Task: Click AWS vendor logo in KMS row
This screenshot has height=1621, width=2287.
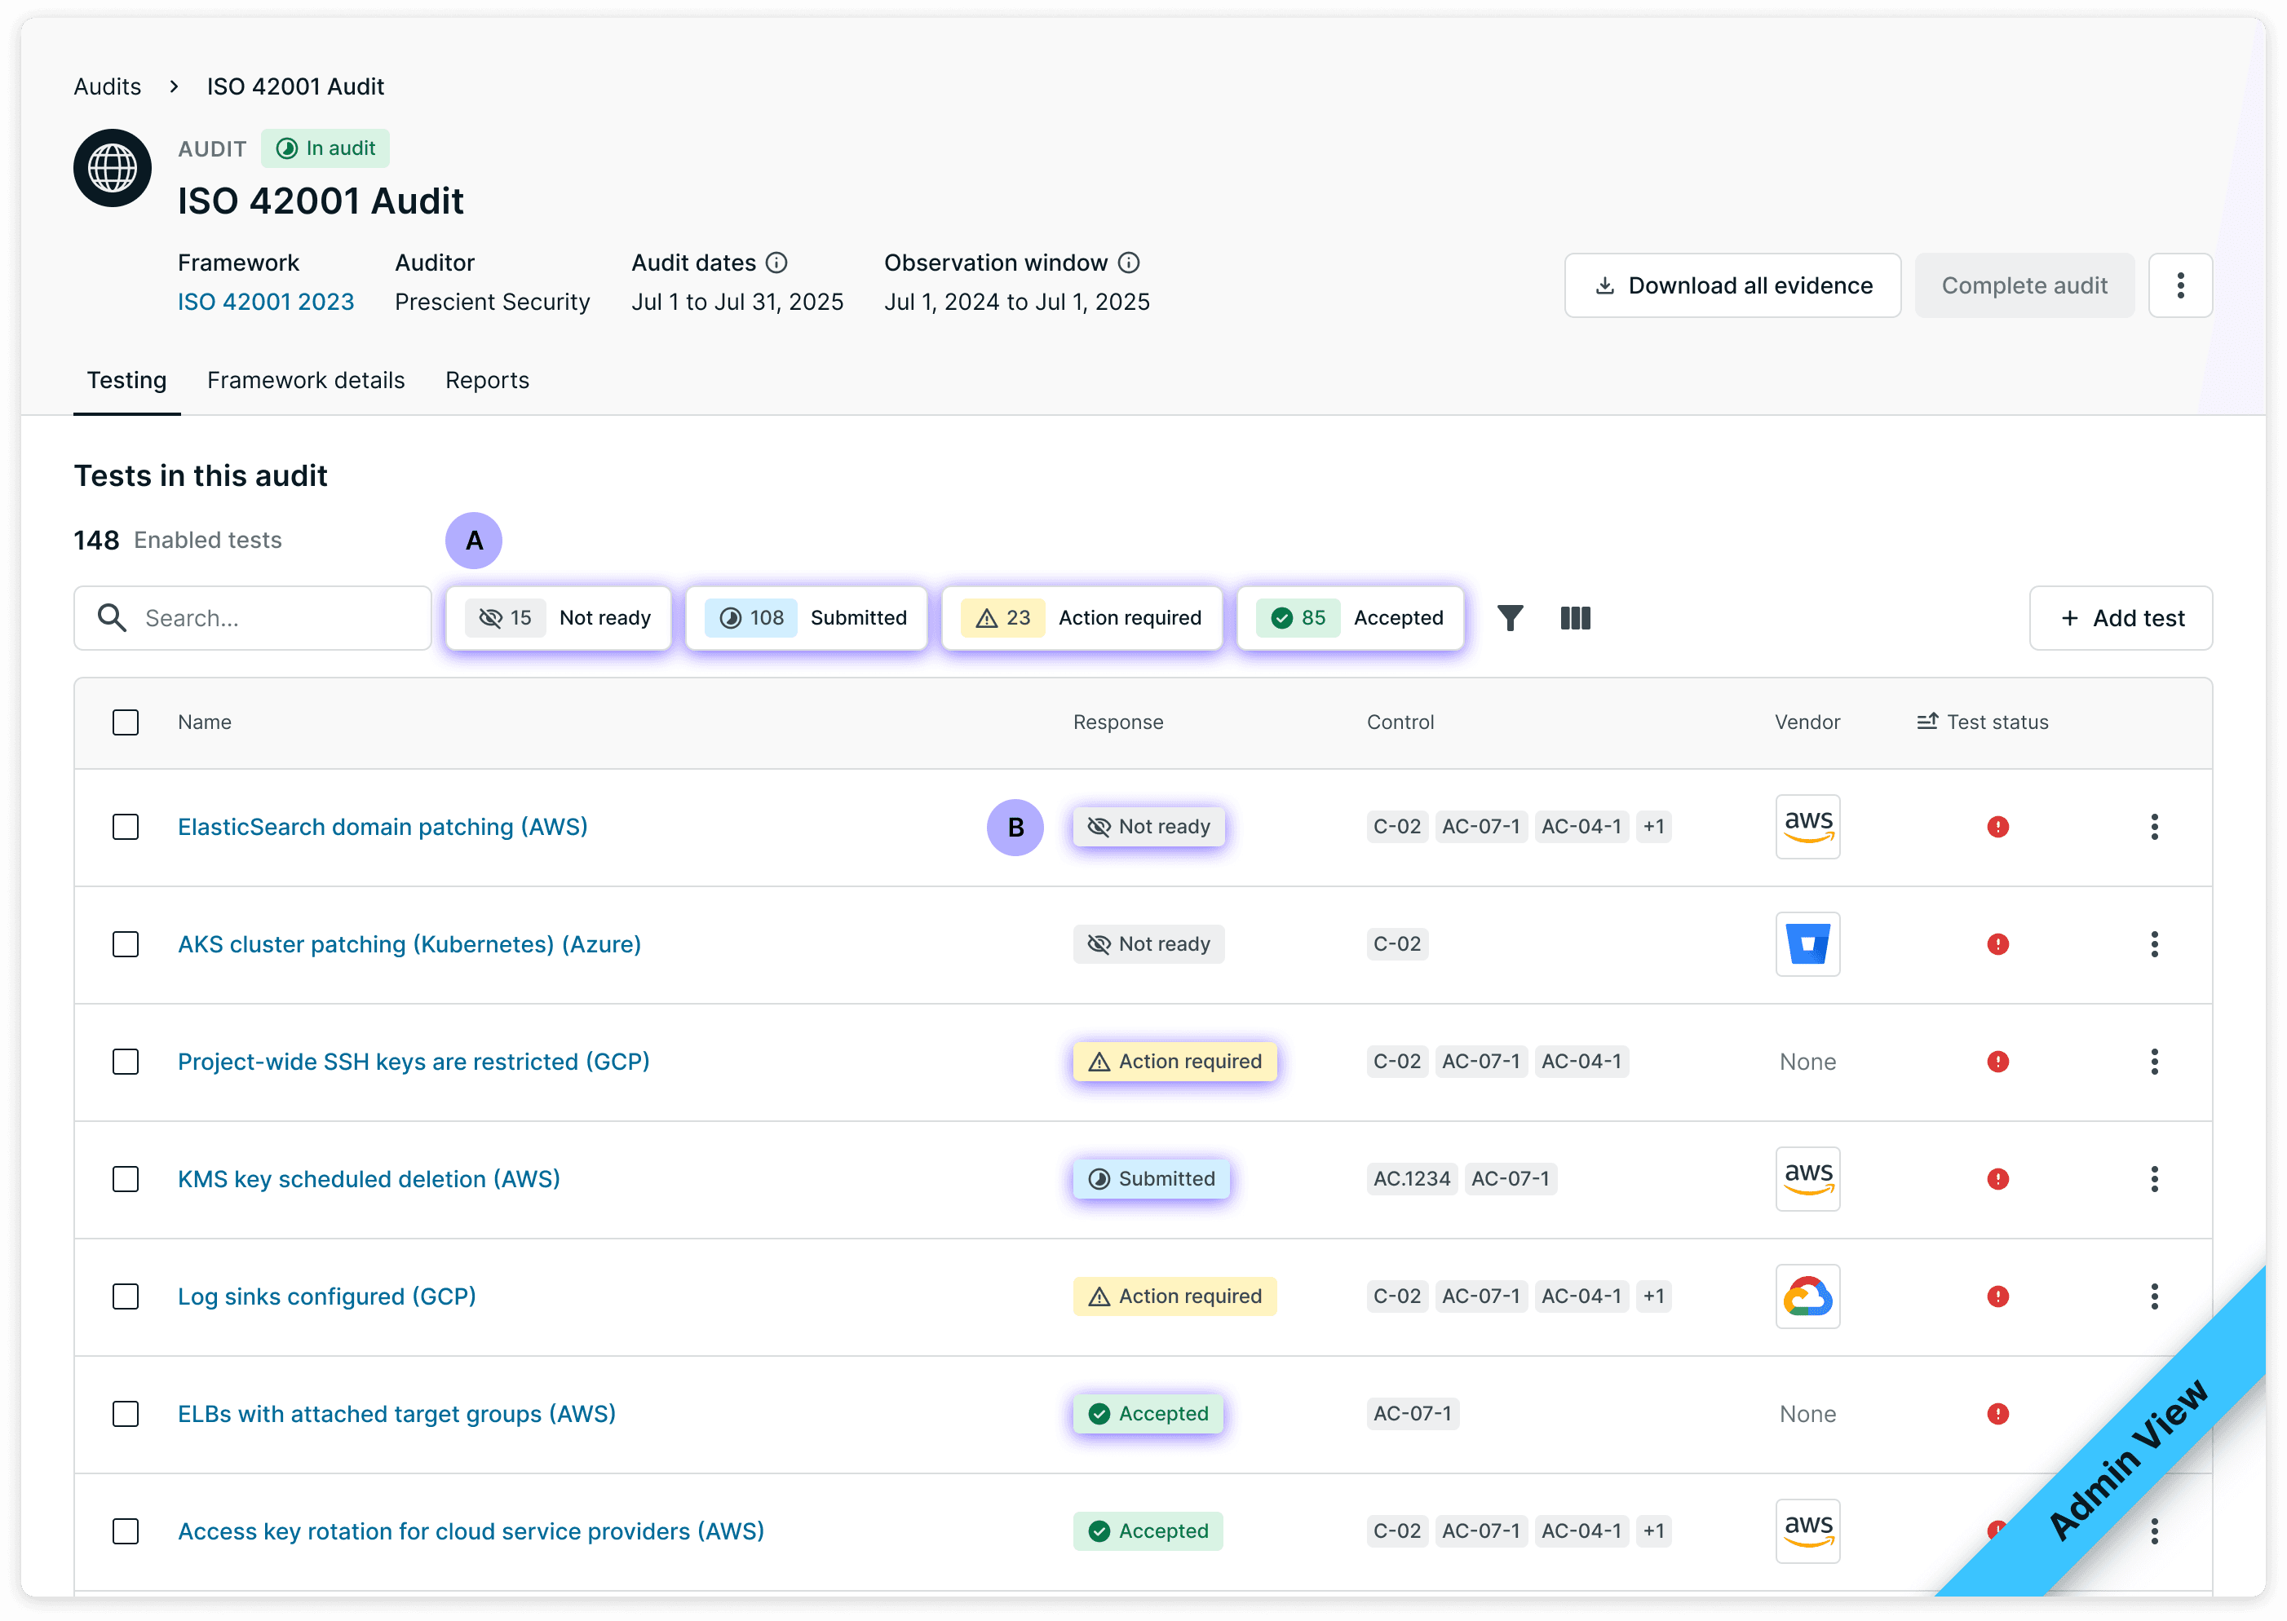Action: [1807, 1179]
